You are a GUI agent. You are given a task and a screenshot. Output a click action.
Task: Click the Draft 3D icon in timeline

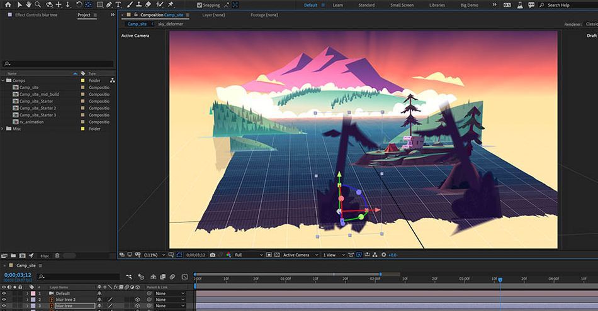(x=141, y=276)
